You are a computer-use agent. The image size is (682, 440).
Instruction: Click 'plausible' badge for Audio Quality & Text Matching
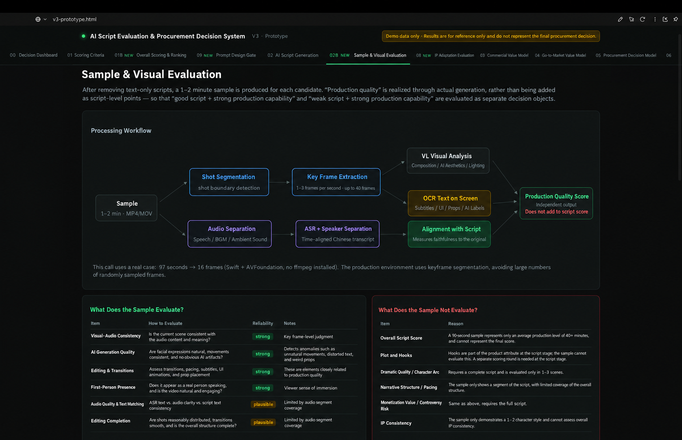point(263,405)
